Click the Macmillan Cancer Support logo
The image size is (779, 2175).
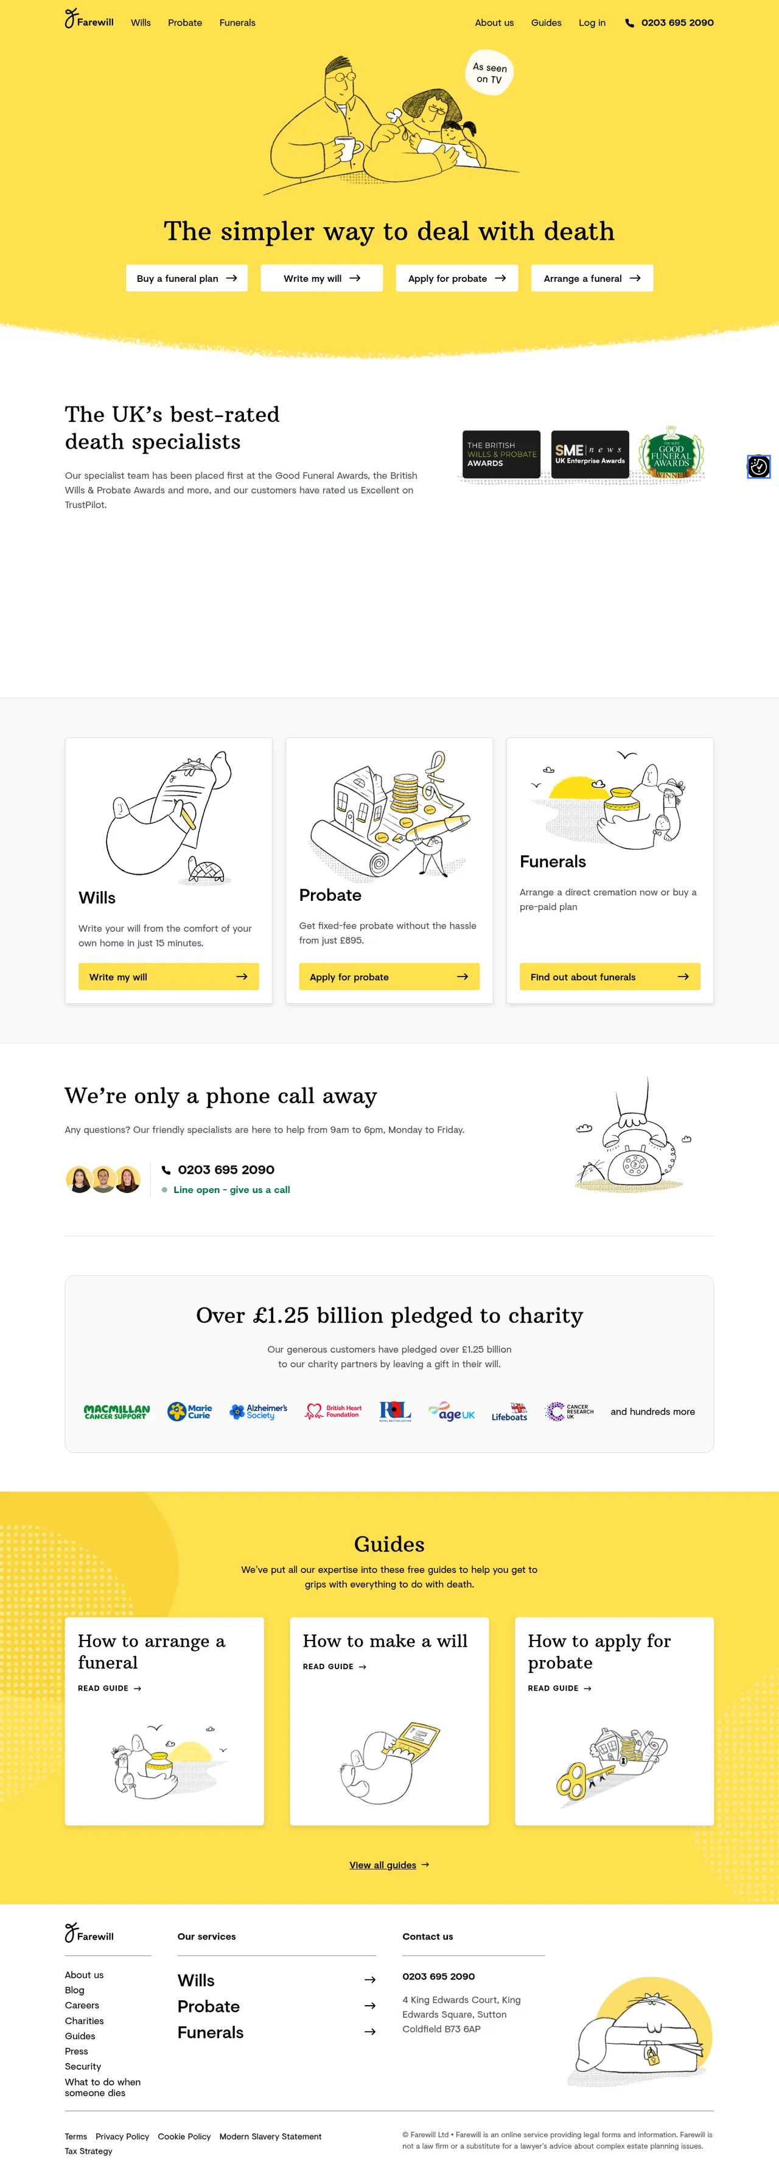[116, 1411]
